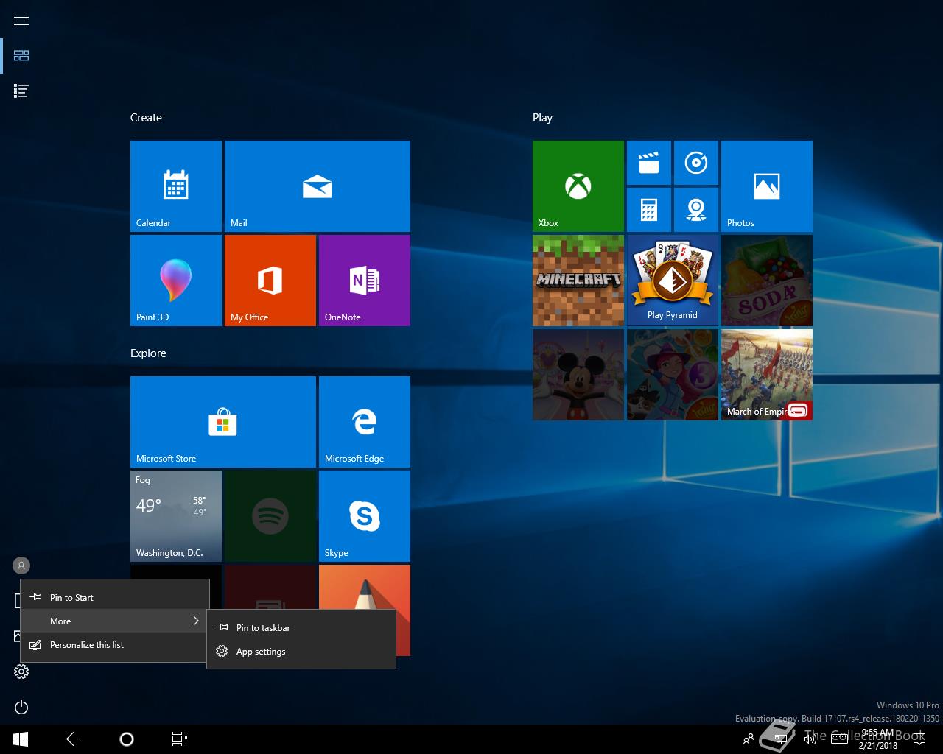Select Pin to taskbar
Viewport: 943px width, 754px height.
pyautogui.click(x=301, y=628)
